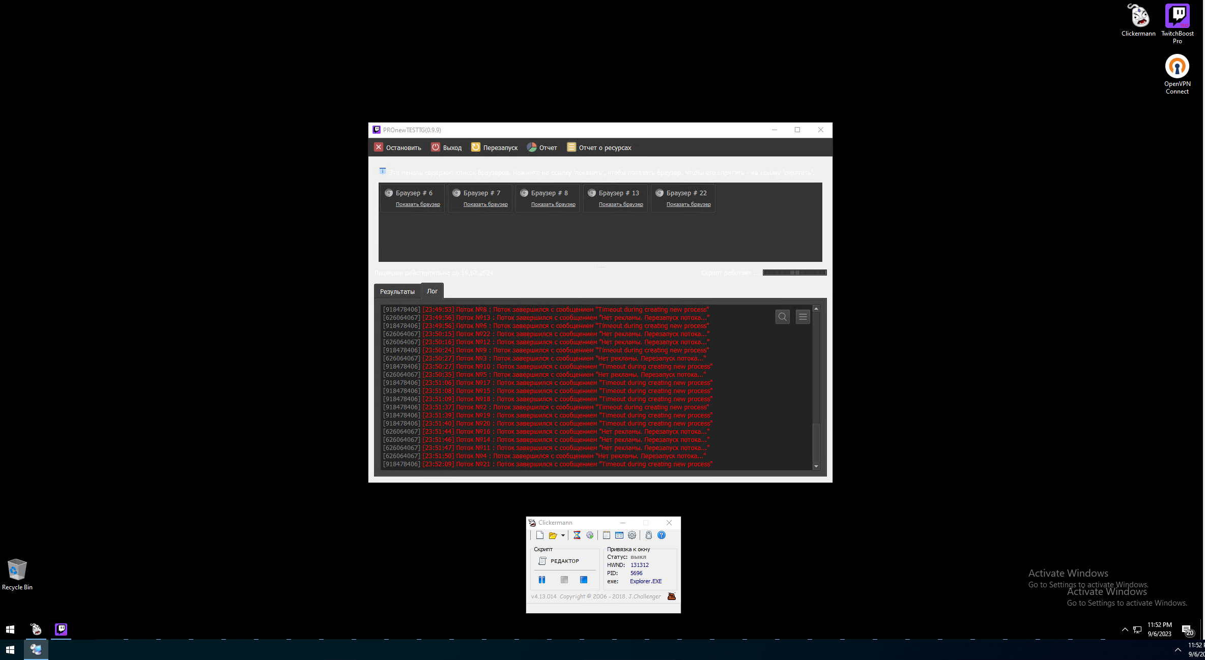Open Clickermann settings with the gear icon
This screenshot has height=660, width=1205.
[632, 535]
